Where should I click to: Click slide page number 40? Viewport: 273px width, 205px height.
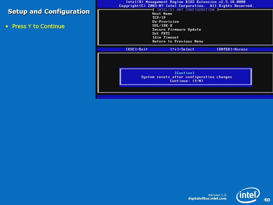tap(267, 200)
